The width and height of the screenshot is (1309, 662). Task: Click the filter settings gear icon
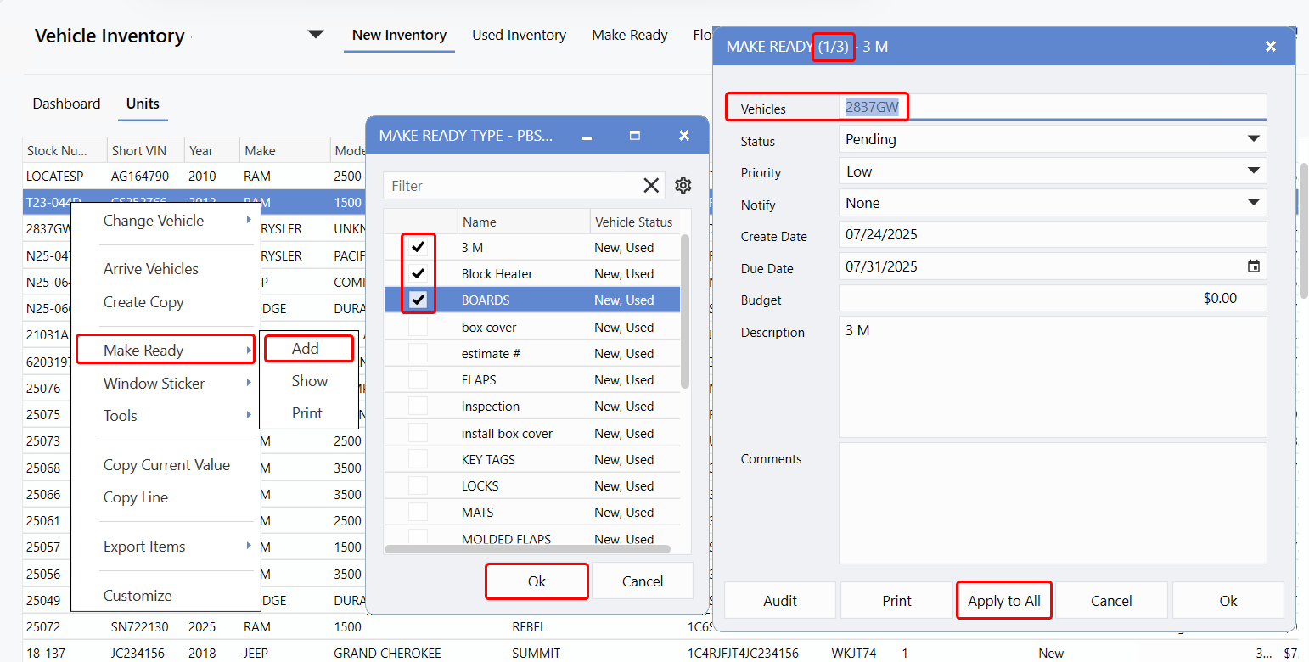coord(683,186)
